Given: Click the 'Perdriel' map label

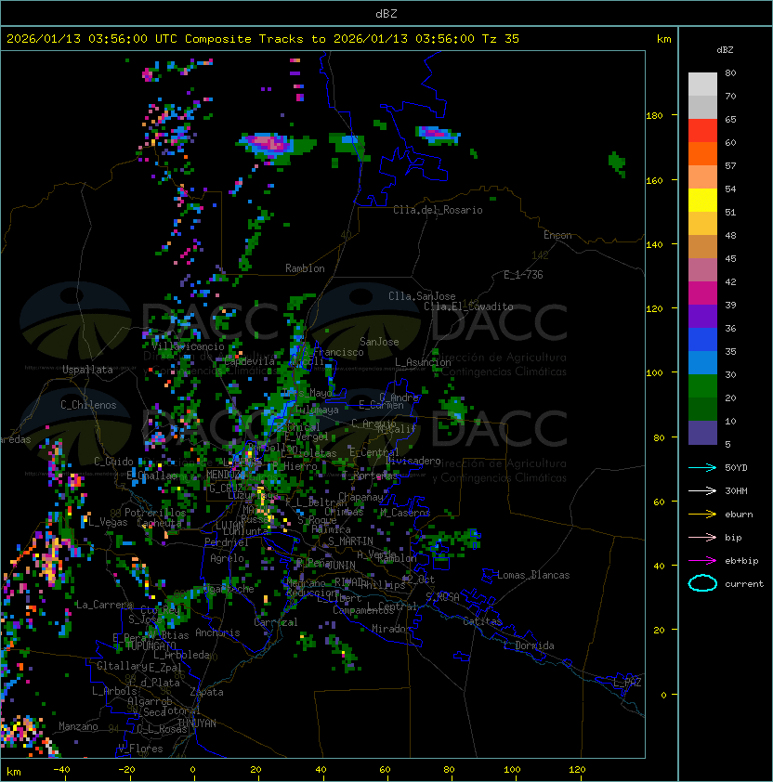Looking at the screenshot, I should [x=227, y=542].
